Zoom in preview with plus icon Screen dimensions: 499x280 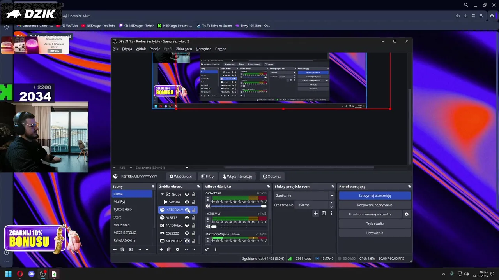pyautogui.click(x=131, y=168)
